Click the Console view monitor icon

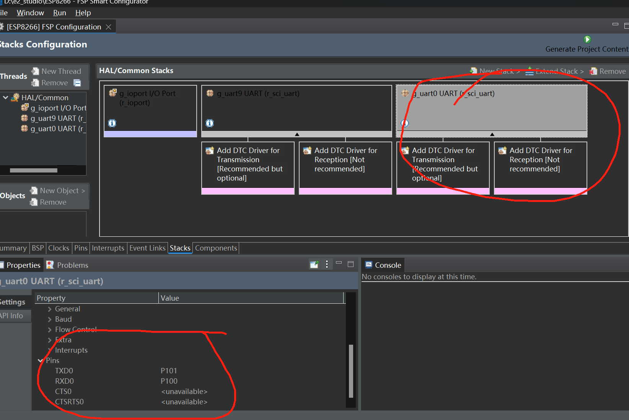[369, 265]
